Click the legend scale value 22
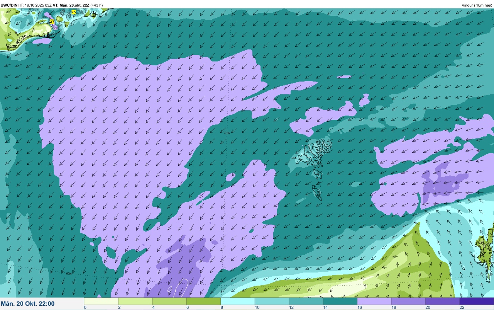This screenshot has width=494, height=310. (x=462, y=307)
